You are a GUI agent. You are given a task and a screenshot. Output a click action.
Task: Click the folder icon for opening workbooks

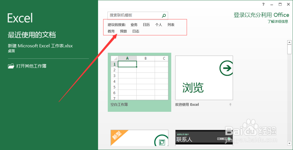click(11, 66)
